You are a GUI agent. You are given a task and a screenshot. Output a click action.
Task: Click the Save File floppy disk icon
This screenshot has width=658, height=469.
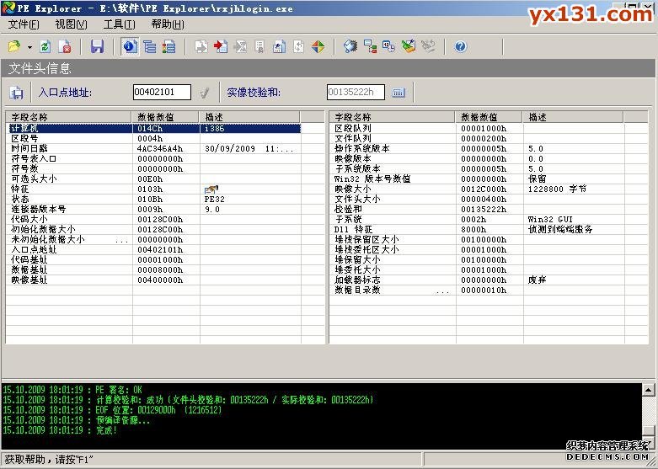point(97,47)
